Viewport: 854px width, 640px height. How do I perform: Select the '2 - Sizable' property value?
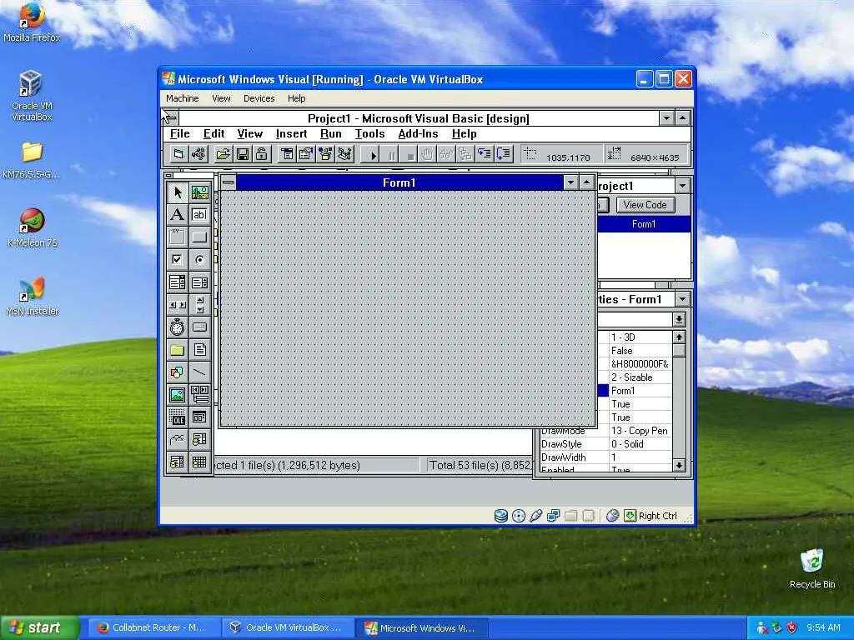pos(640,377)
